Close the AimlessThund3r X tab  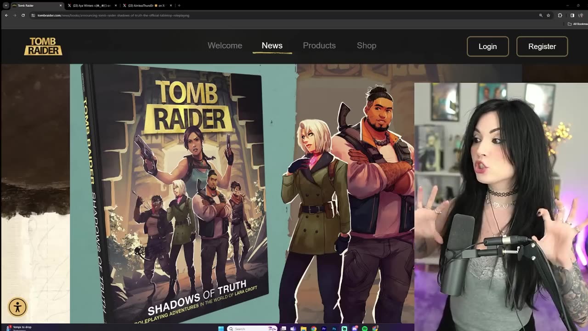click(x=171, y=6)
